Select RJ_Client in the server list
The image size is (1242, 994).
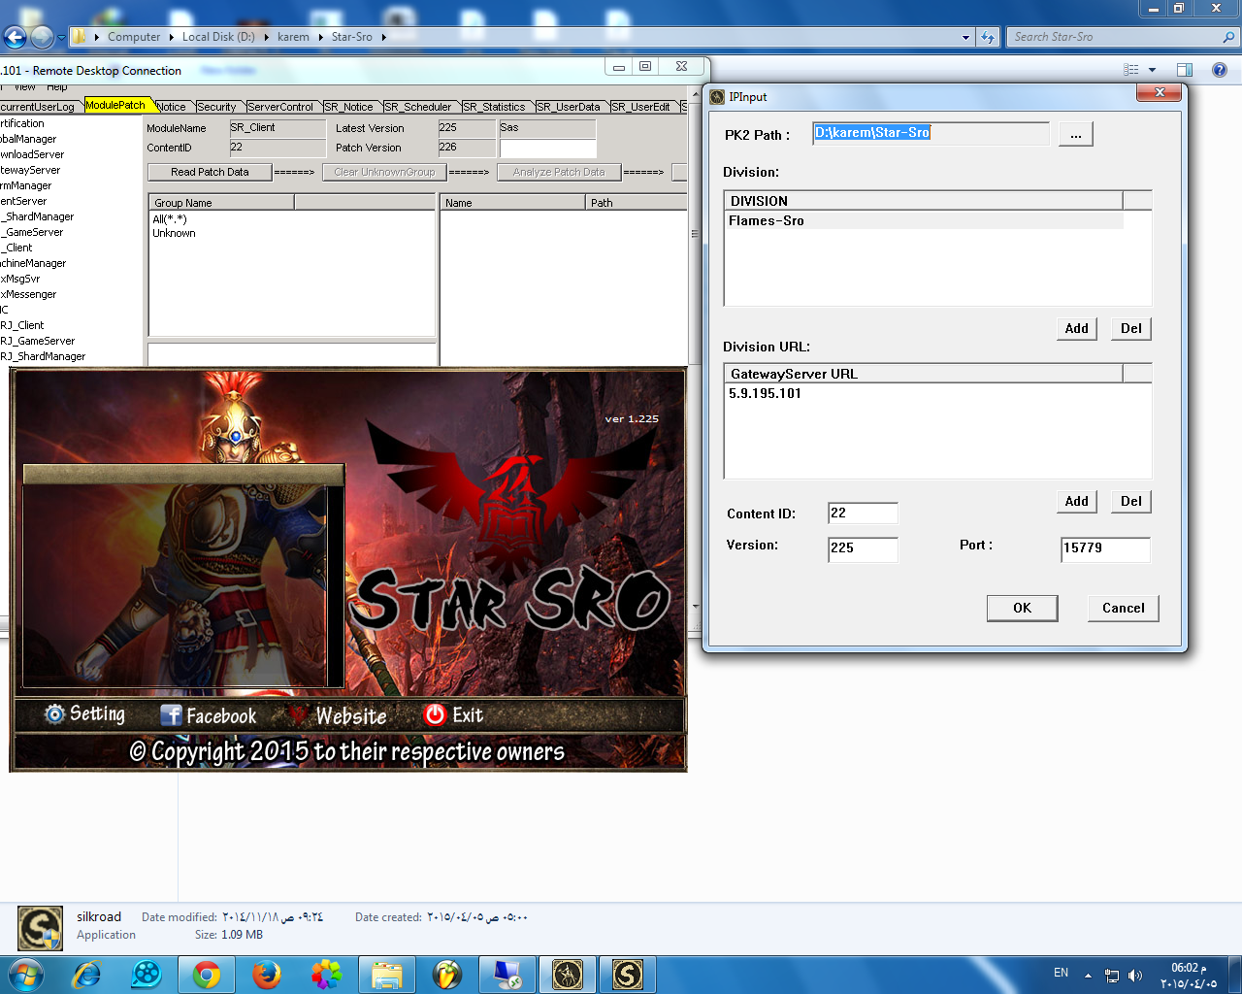coord(22,325)
